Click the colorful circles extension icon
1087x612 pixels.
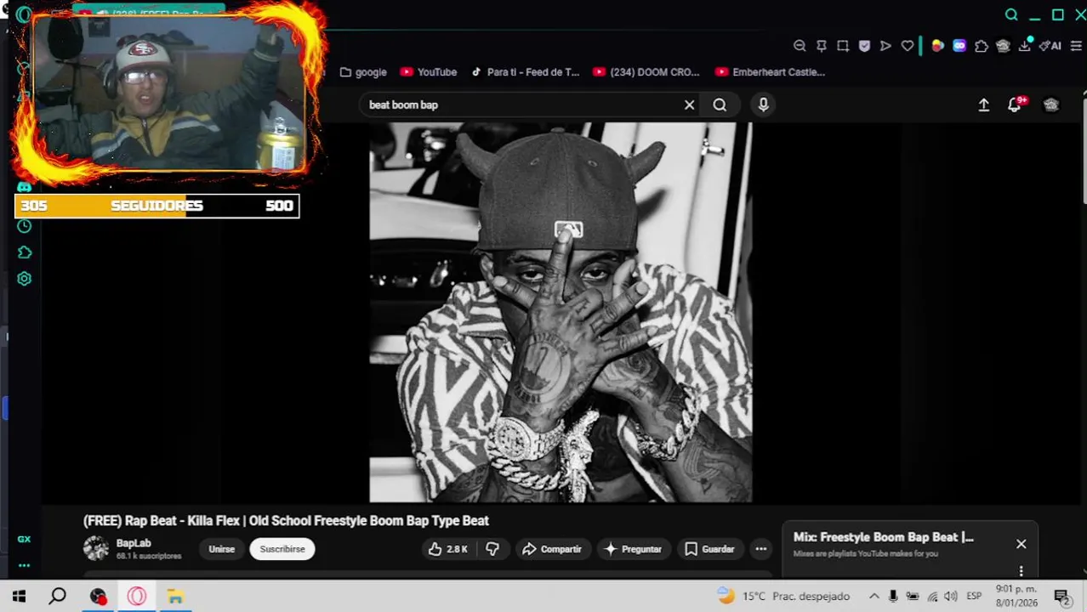click(x=937, y=46)
